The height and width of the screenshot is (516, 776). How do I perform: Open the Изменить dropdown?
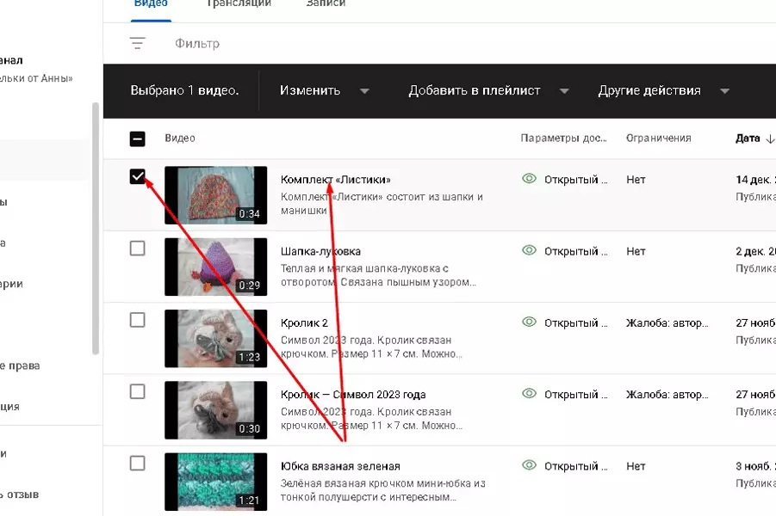[x=324, y=90]
